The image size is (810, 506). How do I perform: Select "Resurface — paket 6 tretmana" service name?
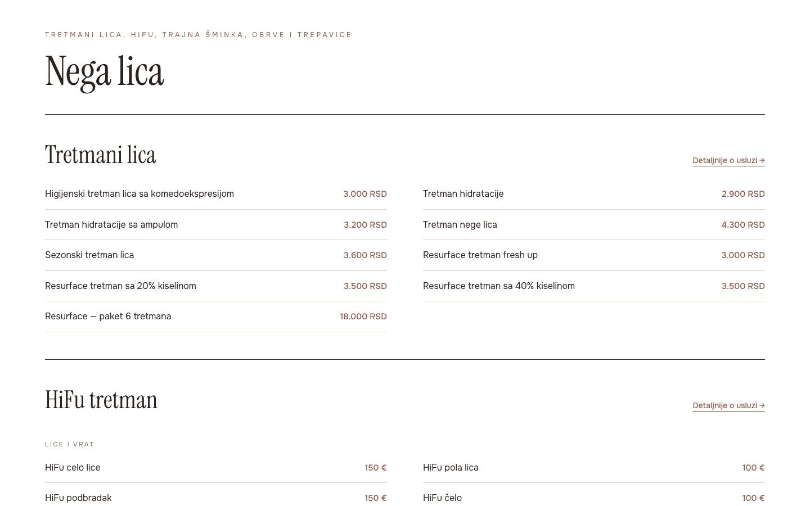click(x=108, y=317)
